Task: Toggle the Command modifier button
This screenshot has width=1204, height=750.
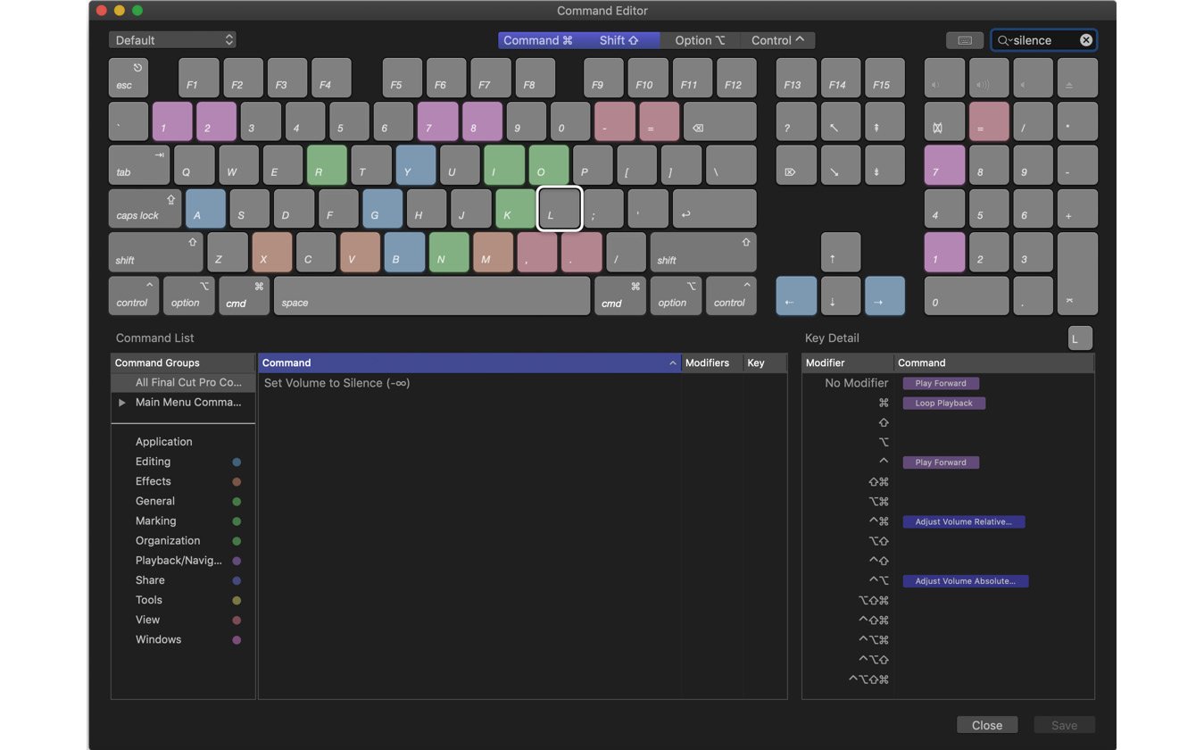Action: point(538,40)
